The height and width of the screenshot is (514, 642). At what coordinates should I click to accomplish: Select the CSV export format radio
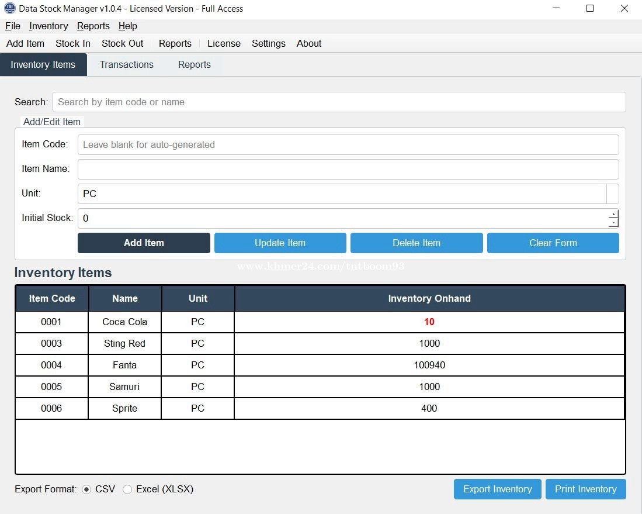coord(86,489)
